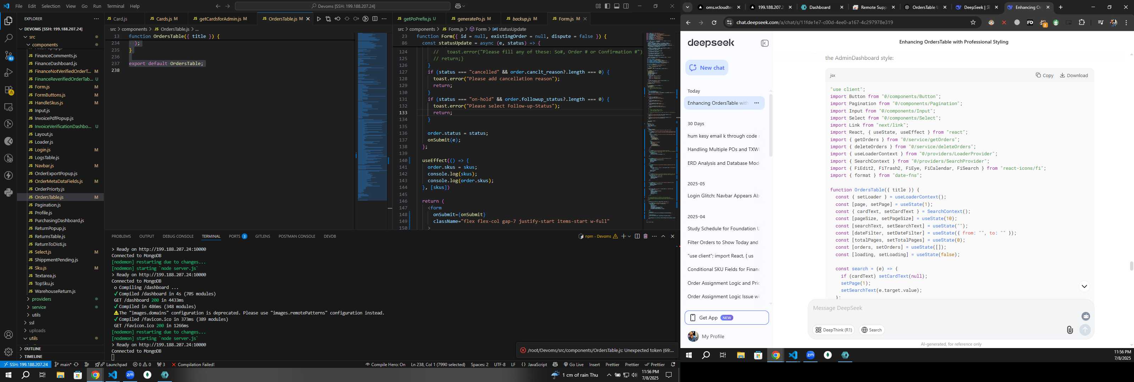Open Extensions view in activity bar
This screenshot has width=1134, height=382.
(9, 90)
